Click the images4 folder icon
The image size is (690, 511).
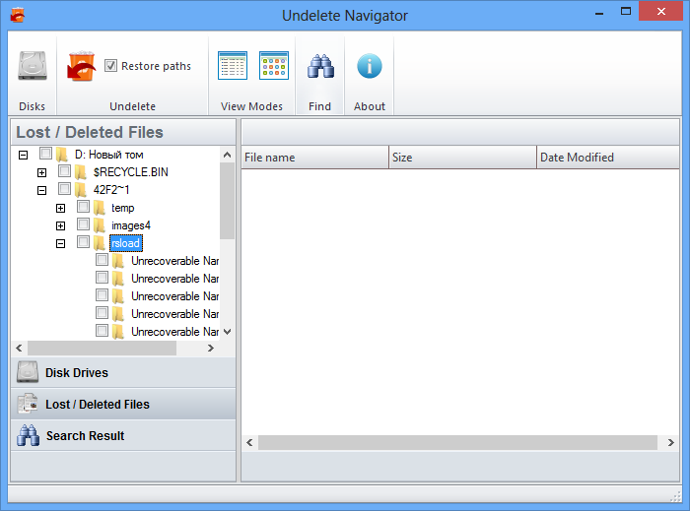coord(100,225)
